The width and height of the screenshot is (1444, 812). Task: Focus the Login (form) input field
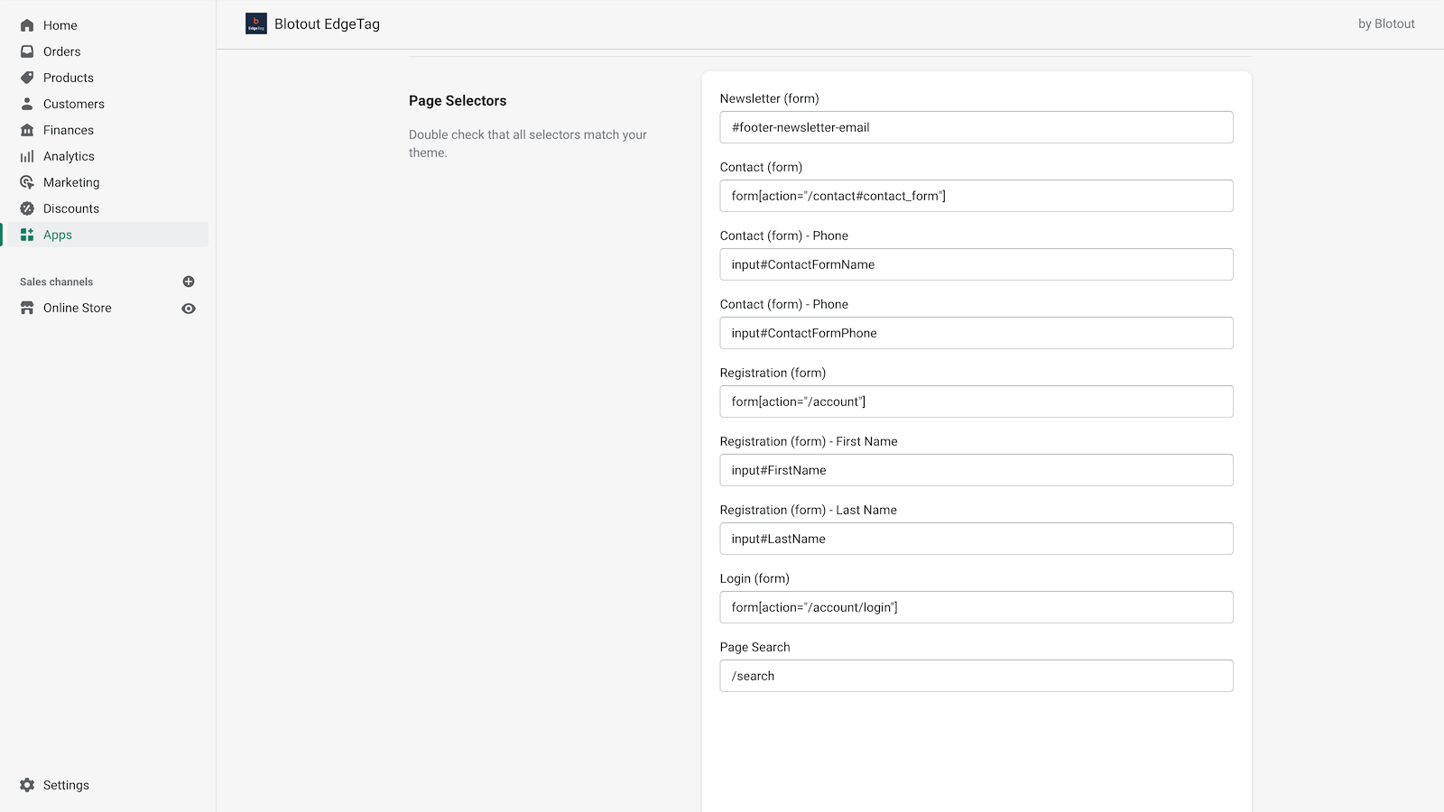(x=976, y=607)
